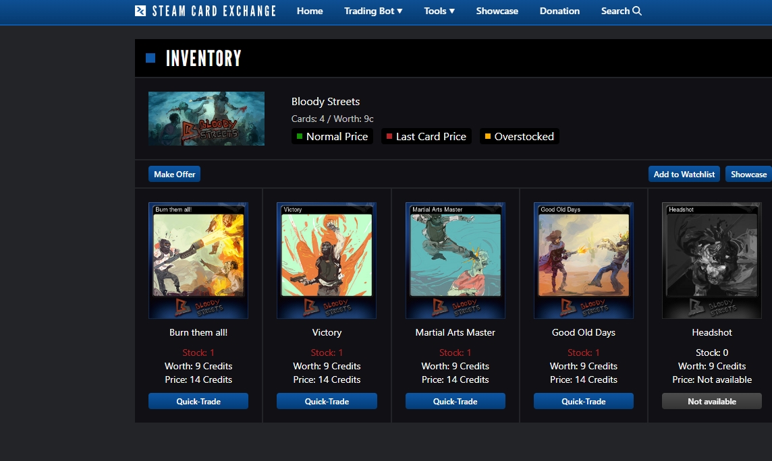The height and width of the screenshot is (461, 772).
Task: Click the 'Burn them all!' card name label
Action: point(198,332)
